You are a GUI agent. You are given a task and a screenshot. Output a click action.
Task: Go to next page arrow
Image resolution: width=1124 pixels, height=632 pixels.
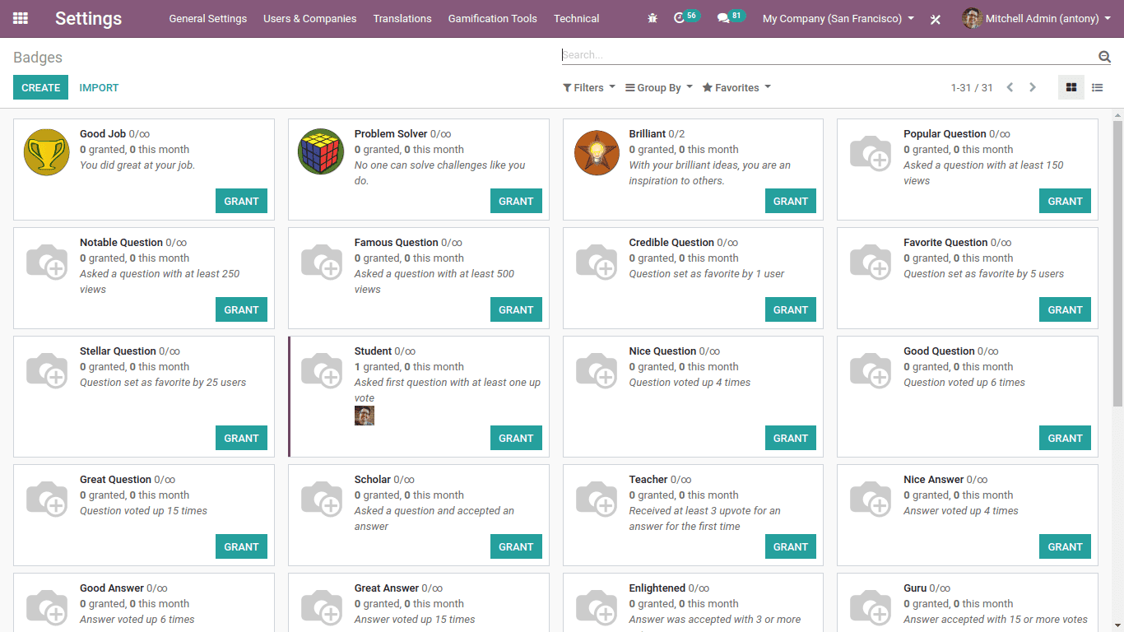coord(1033,87)
